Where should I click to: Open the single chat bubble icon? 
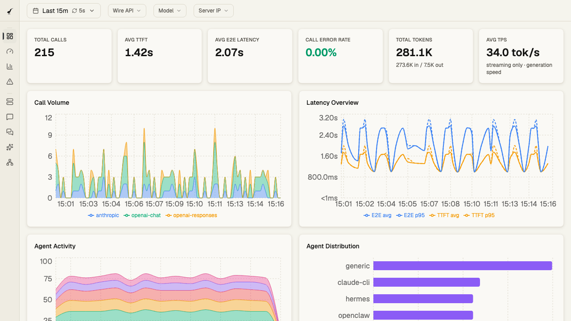coord(10,117)
